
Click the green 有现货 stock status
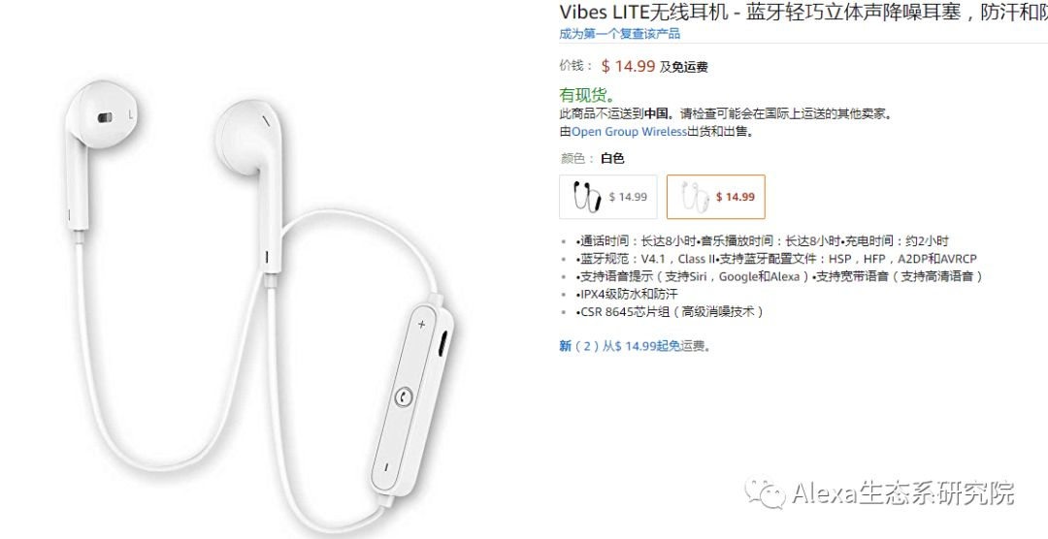(x=587, y=96)
